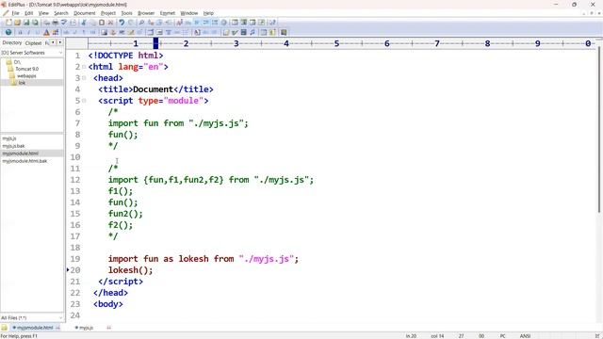
Task: Create a new document from toolbar
Action: 8,23
